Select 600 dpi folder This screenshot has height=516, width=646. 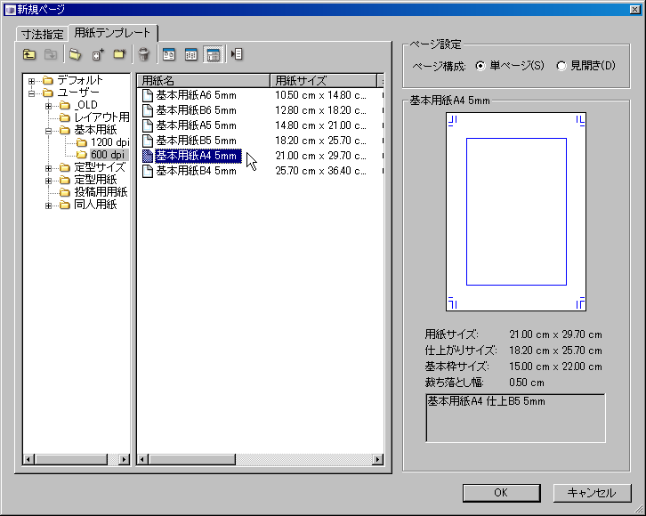click(108, 155)
